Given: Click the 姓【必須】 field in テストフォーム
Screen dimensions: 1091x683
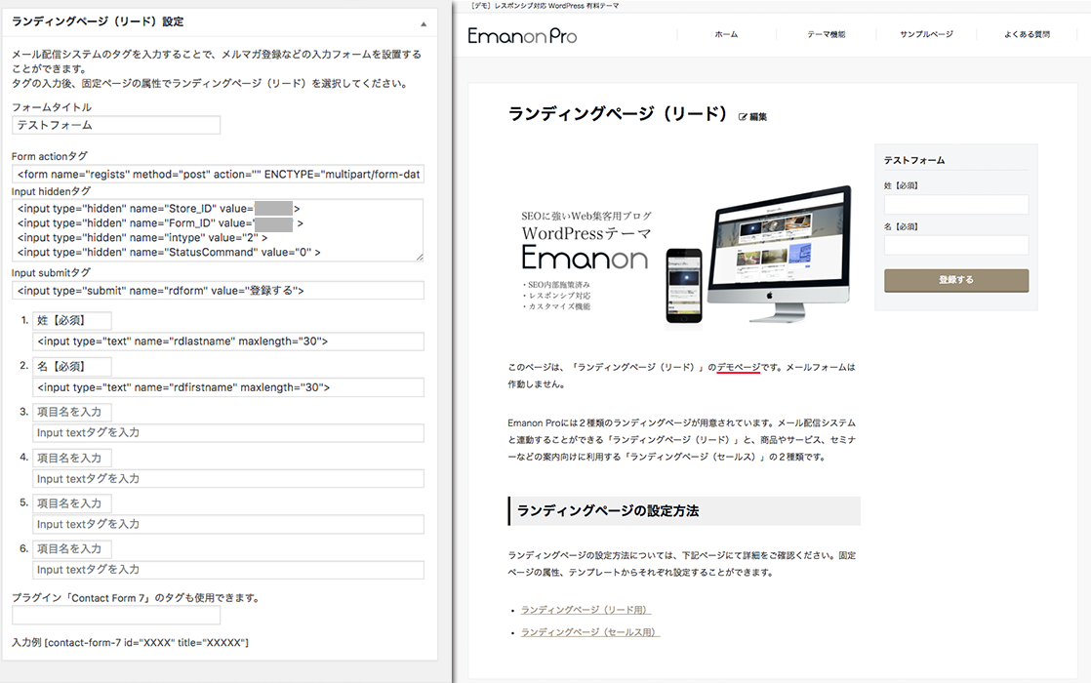Looking at the screenshot, I should click(956, 205).
